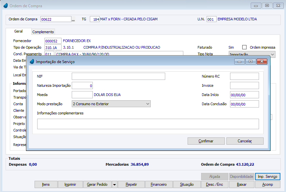Click the Fornecedor code field 000052
The width and height of the screenshot is (286, 192).
tap(53, 41)
